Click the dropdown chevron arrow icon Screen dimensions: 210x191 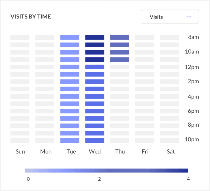coord(189,17)
